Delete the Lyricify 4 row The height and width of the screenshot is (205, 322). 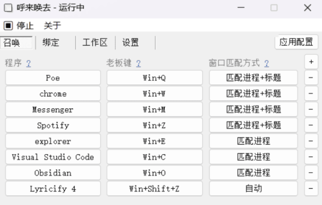(311, 189)
